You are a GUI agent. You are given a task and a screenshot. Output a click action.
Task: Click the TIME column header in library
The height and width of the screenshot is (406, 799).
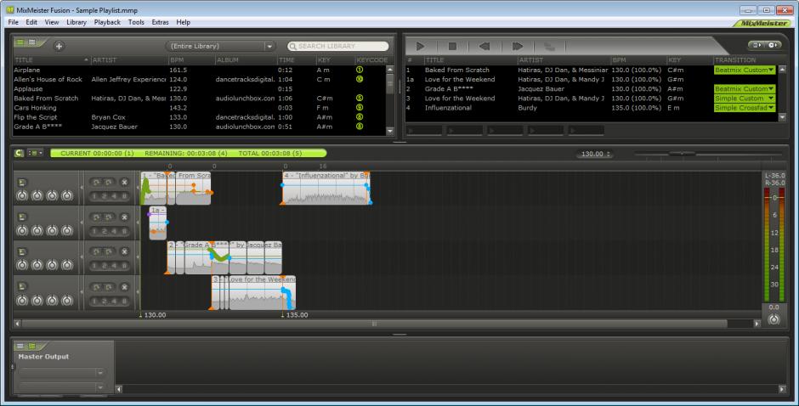click(x=296, y=60)
